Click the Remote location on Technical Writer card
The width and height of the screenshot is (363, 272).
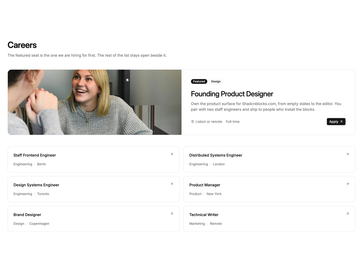(216, 224)
